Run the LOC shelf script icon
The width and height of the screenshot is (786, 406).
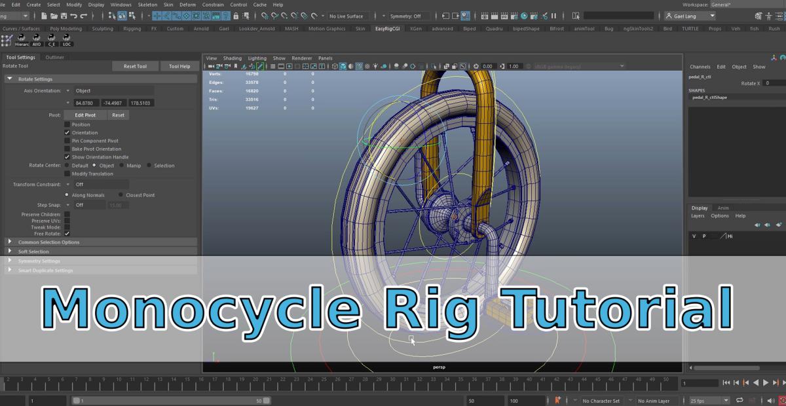pos(67,40)
